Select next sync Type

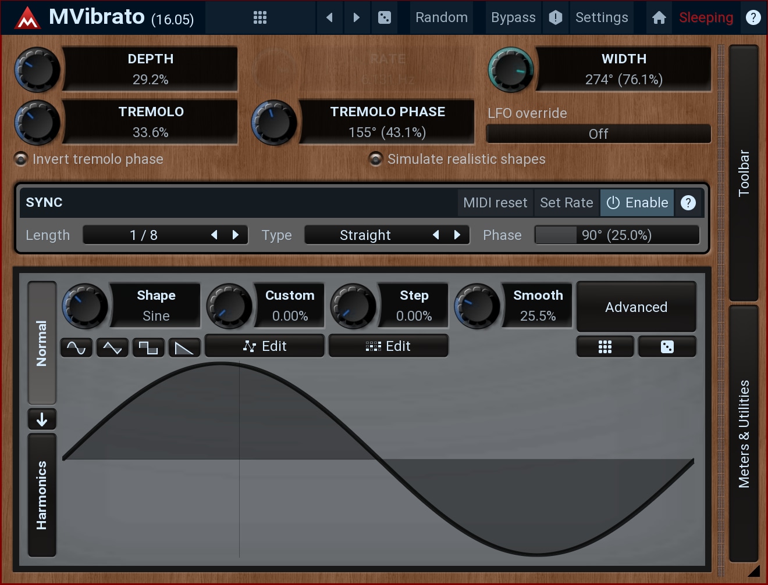click(x=457, y=235)
